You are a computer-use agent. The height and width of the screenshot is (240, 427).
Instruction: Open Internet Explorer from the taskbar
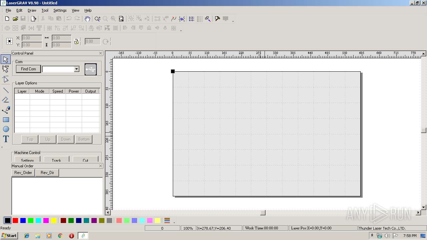pos(27,236)
